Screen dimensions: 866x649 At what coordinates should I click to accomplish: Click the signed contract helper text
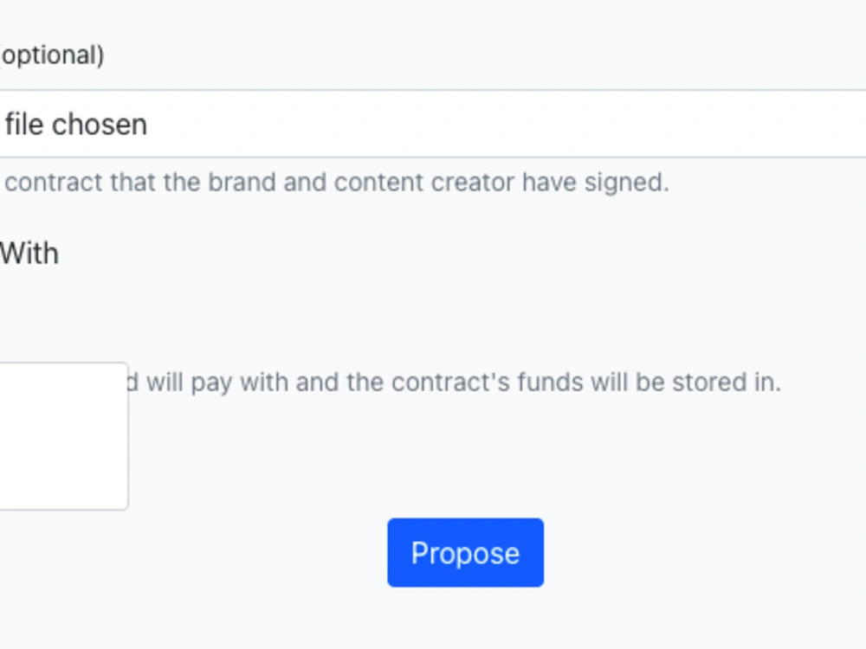tap(338, 183)
